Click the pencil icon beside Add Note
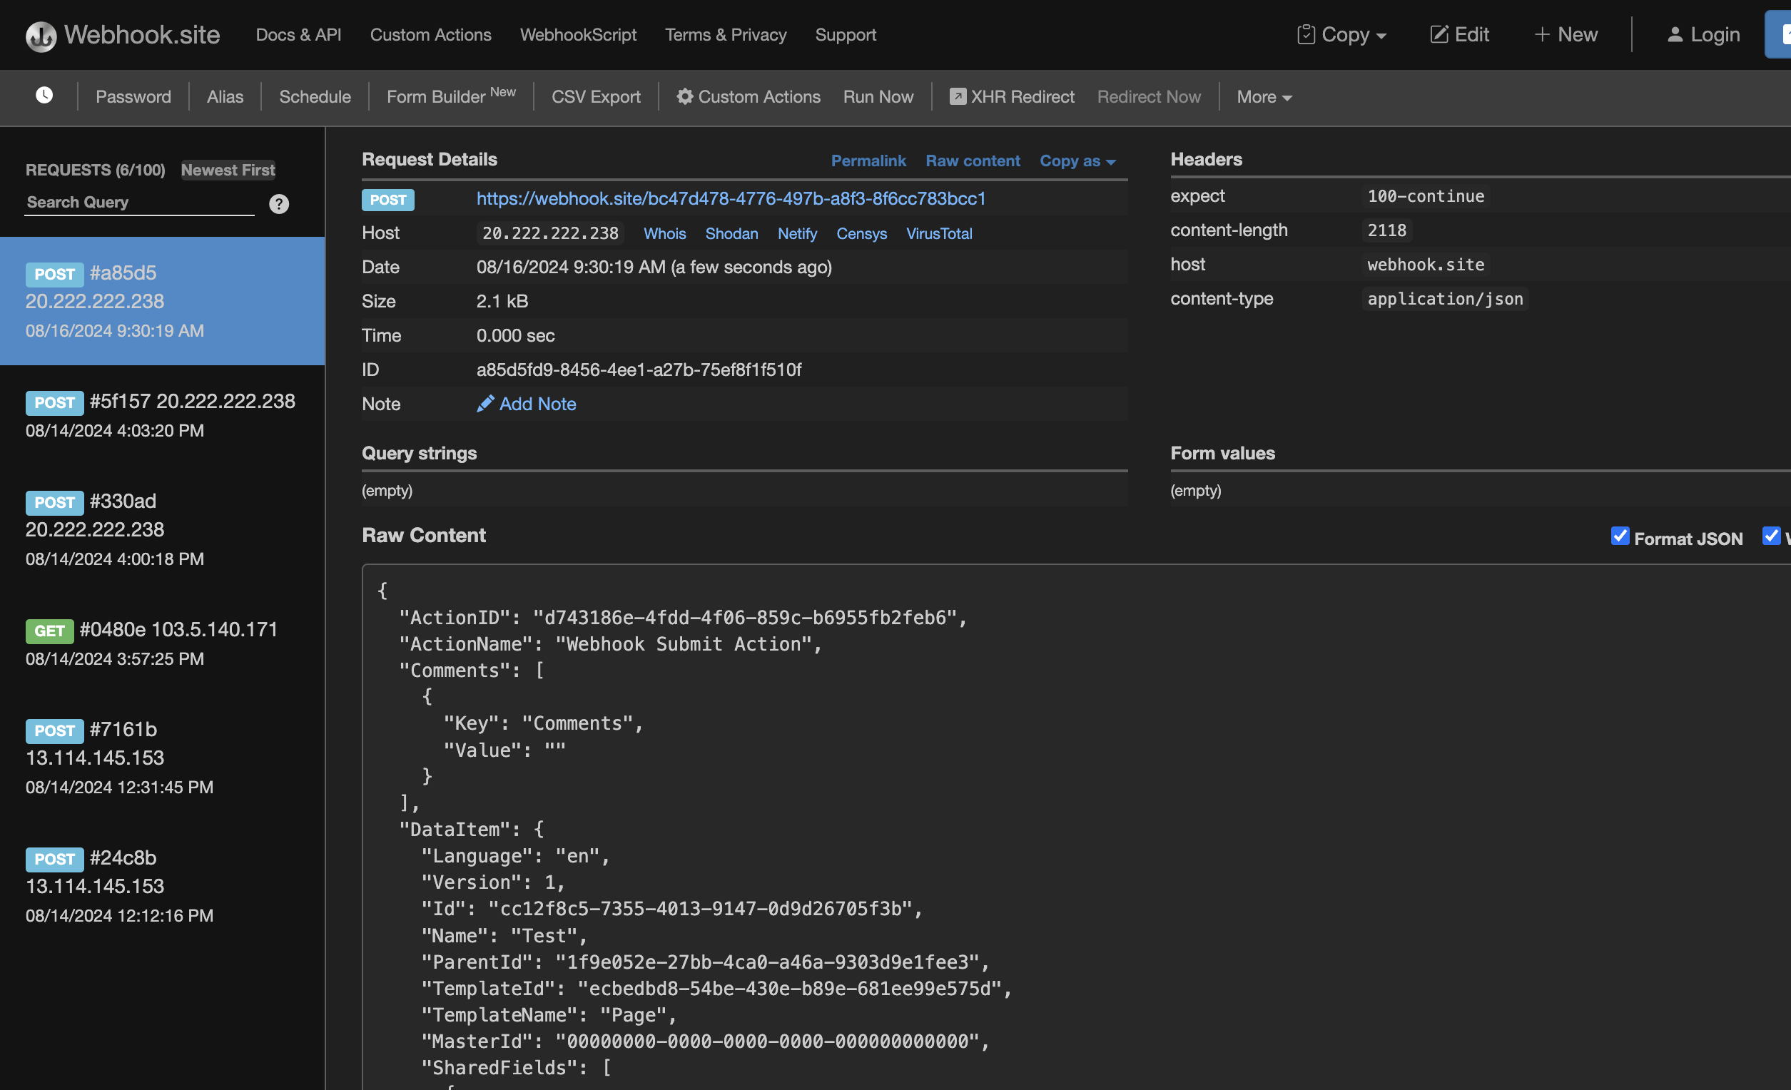This screenshot has width=1791, height=1090. pyautogui.click(x=484, y=403)
